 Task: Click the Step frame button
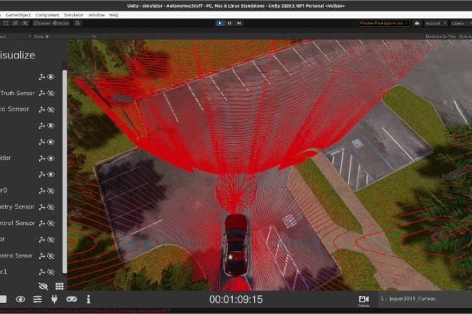(240, 23)
